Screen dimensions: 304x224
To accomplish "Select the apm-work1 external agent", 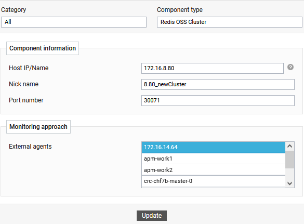I will click(214, 159).
